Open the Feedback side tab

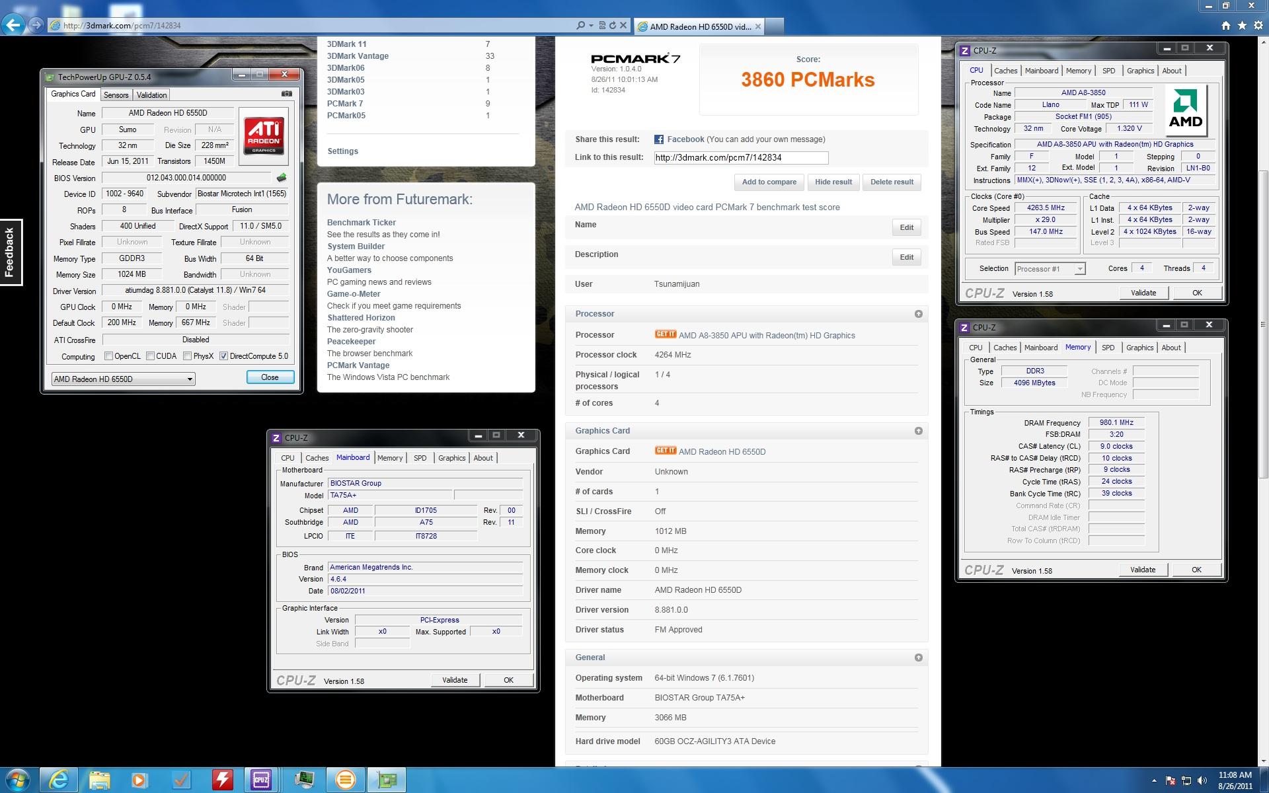click(x=10, y=252)
